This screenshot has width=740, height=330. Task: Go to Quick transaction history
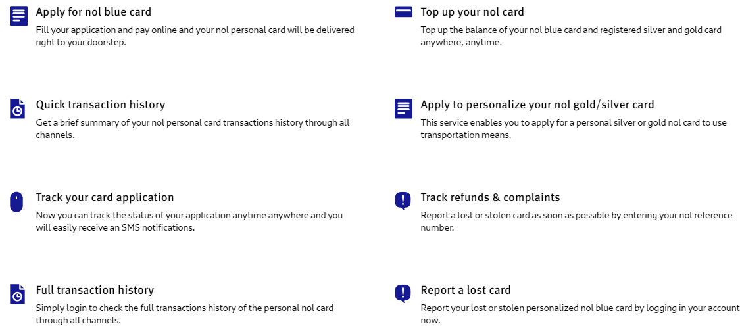coord(101,105)
